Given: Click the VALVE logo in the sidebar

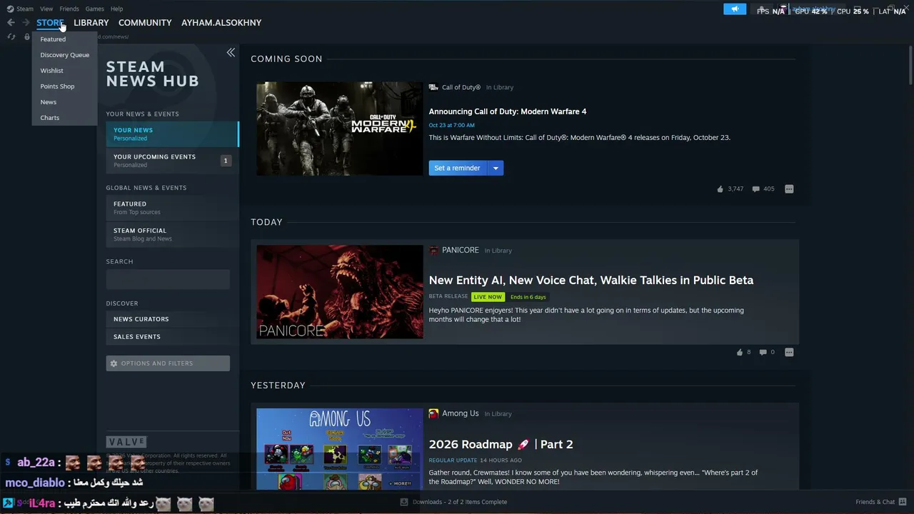Looking at the screenshot, I should [x=126, y=442].
